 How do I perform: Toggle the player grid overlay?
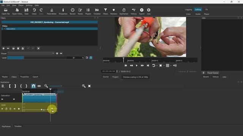(x=167, y=65)
